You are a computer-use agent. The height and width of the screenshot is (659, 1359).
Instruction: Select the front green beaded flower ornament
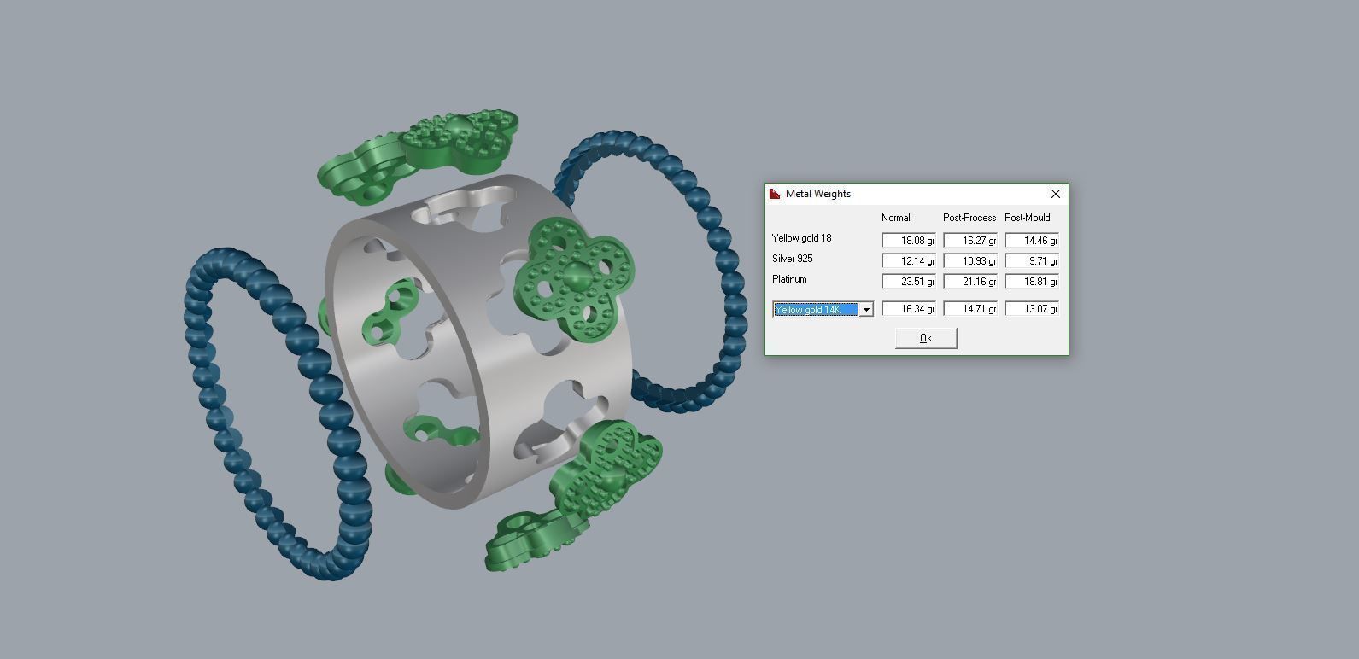(574, 279)
